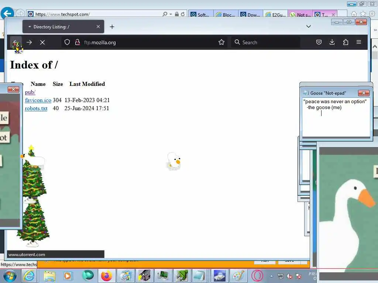Open the notepad taskbar icon
The image size is (378, 283).
[200, 276]
